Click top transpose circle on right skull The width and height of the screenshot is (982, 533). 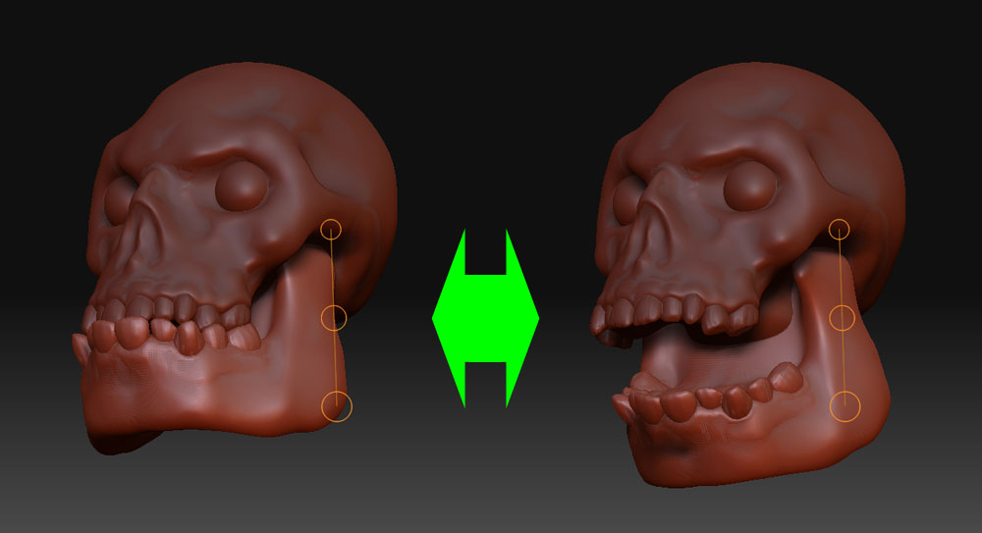point(840,230)
